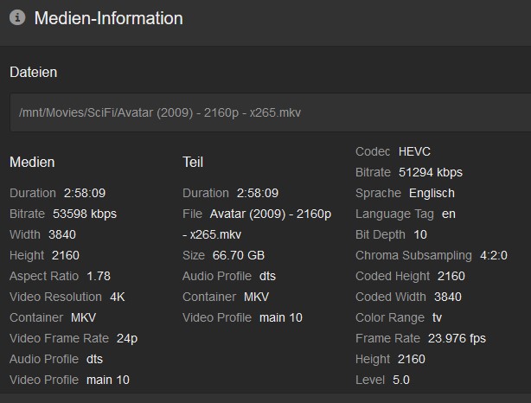The height and width of the screenshot is (403, 531).
Task: Click the Codec HEVC value
Action: click(414, 151)
